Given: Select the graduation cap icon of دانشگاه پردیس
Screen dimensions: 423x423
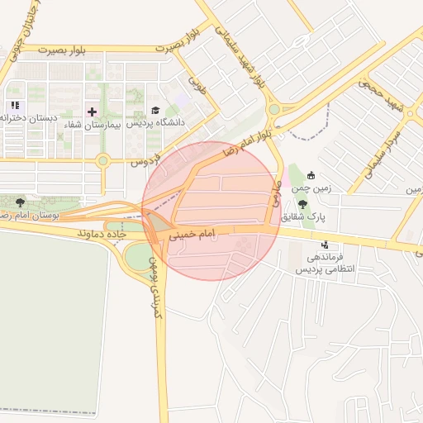Looking at the screenshot, I should [x=155, y=111].
